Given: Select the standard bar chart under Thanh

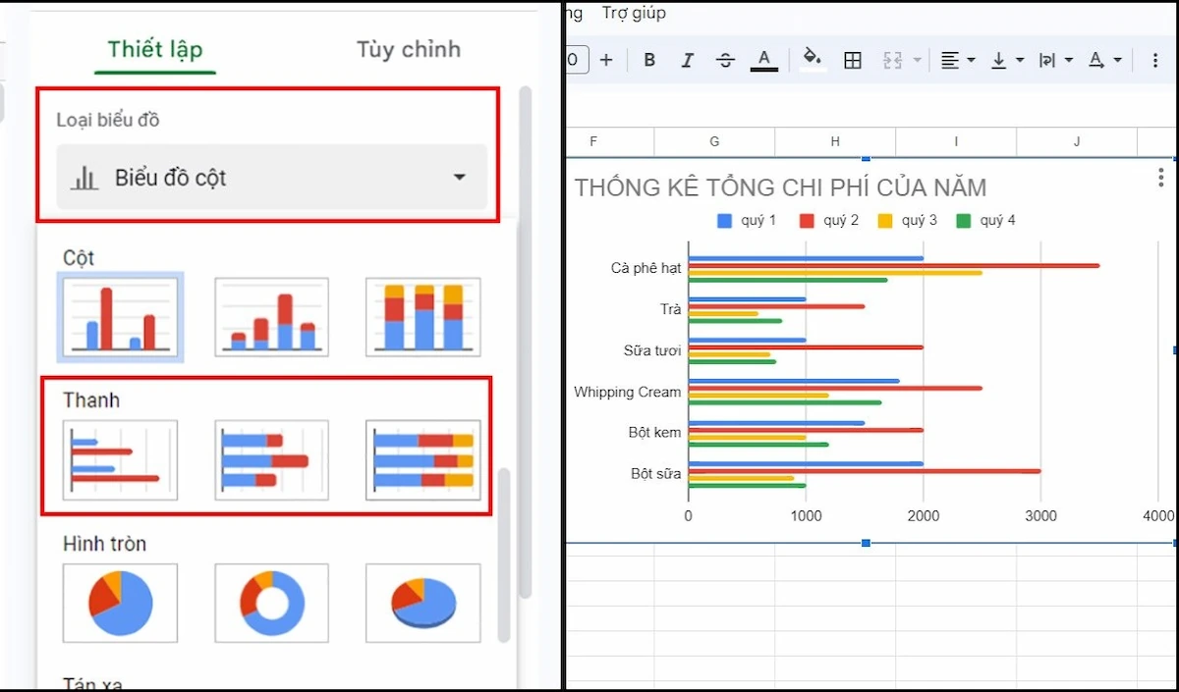Looking at the screenshot, I should pos(121,460).
